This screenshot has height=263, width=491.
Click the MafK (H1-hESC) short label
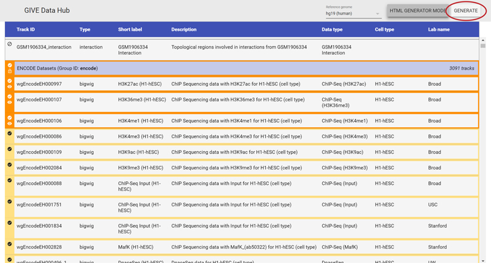136,247
